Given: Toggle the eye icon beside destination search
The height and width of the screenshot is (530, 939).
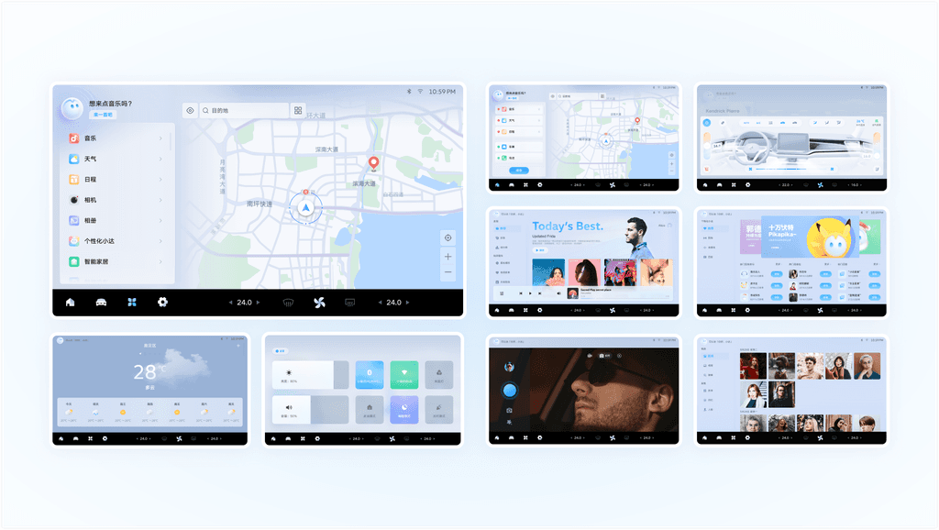Looking at the screenshot, I should pos(190,110).
